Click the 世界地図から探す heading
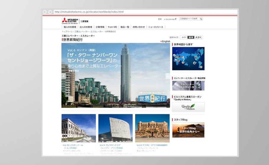Viewport: 269px width, 165px height. click(183, 44)
